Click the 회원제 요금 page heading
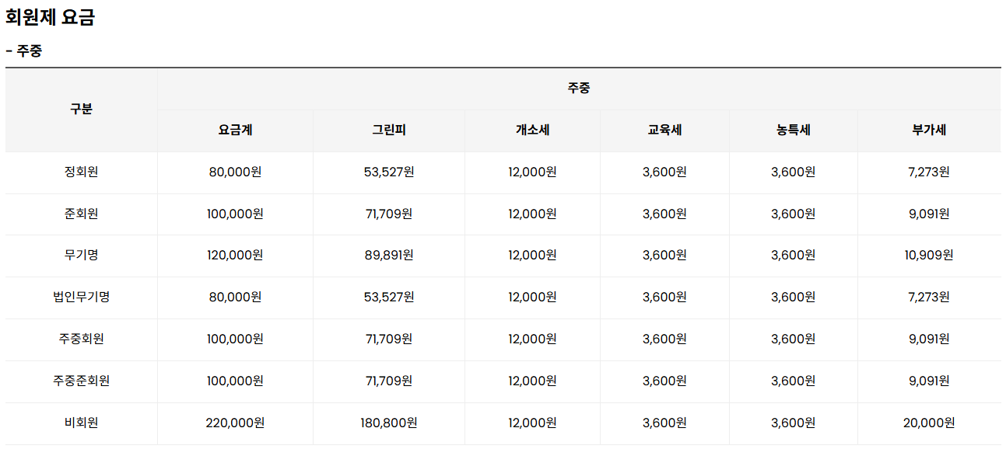The width and height of the screenshot is (1006, 449). point(50,18)
